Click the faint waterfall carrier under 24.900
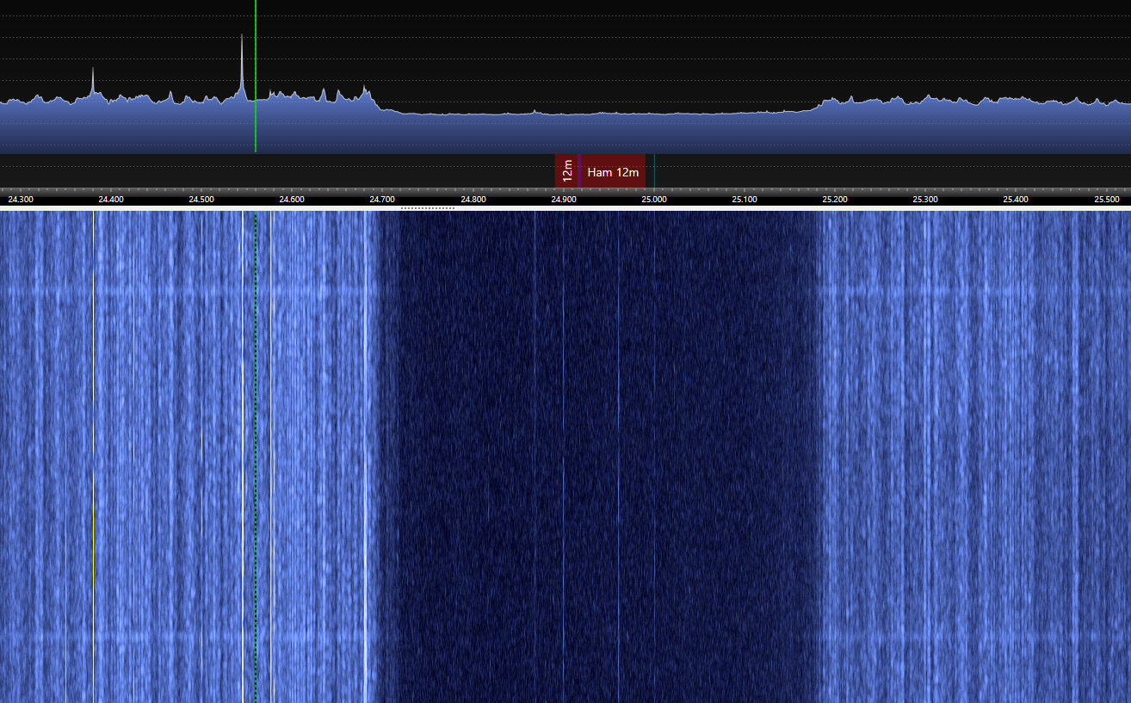The height and width of the screenshot is (703, 1131). [x=564, y=456]
